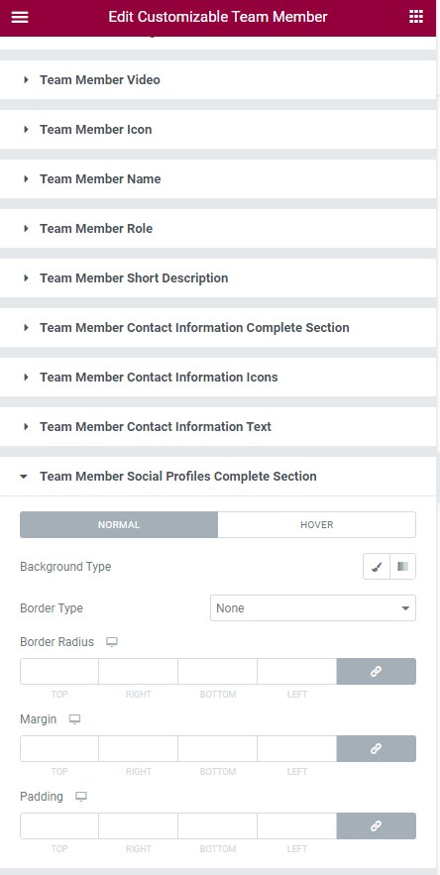
Task: Select classic background type brush icon
Action: click(377, 567)
